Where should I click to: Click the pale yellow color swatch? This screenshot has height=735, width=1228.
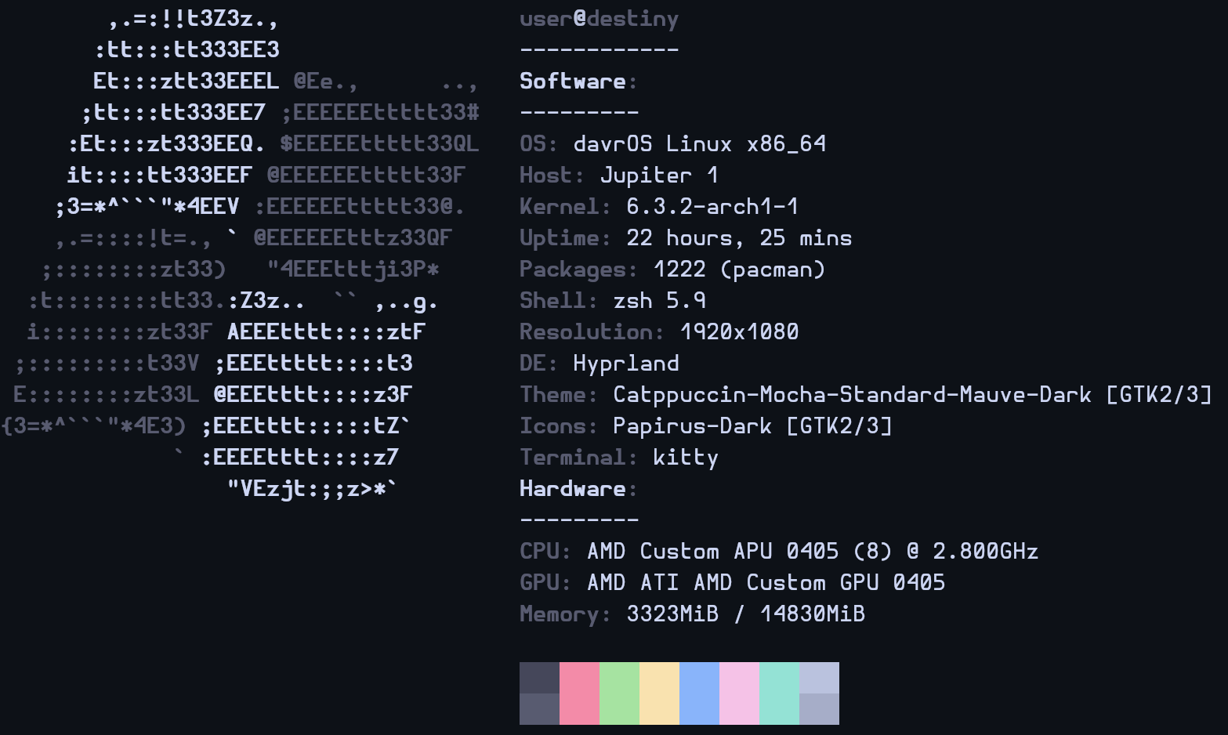coord(660,693)
